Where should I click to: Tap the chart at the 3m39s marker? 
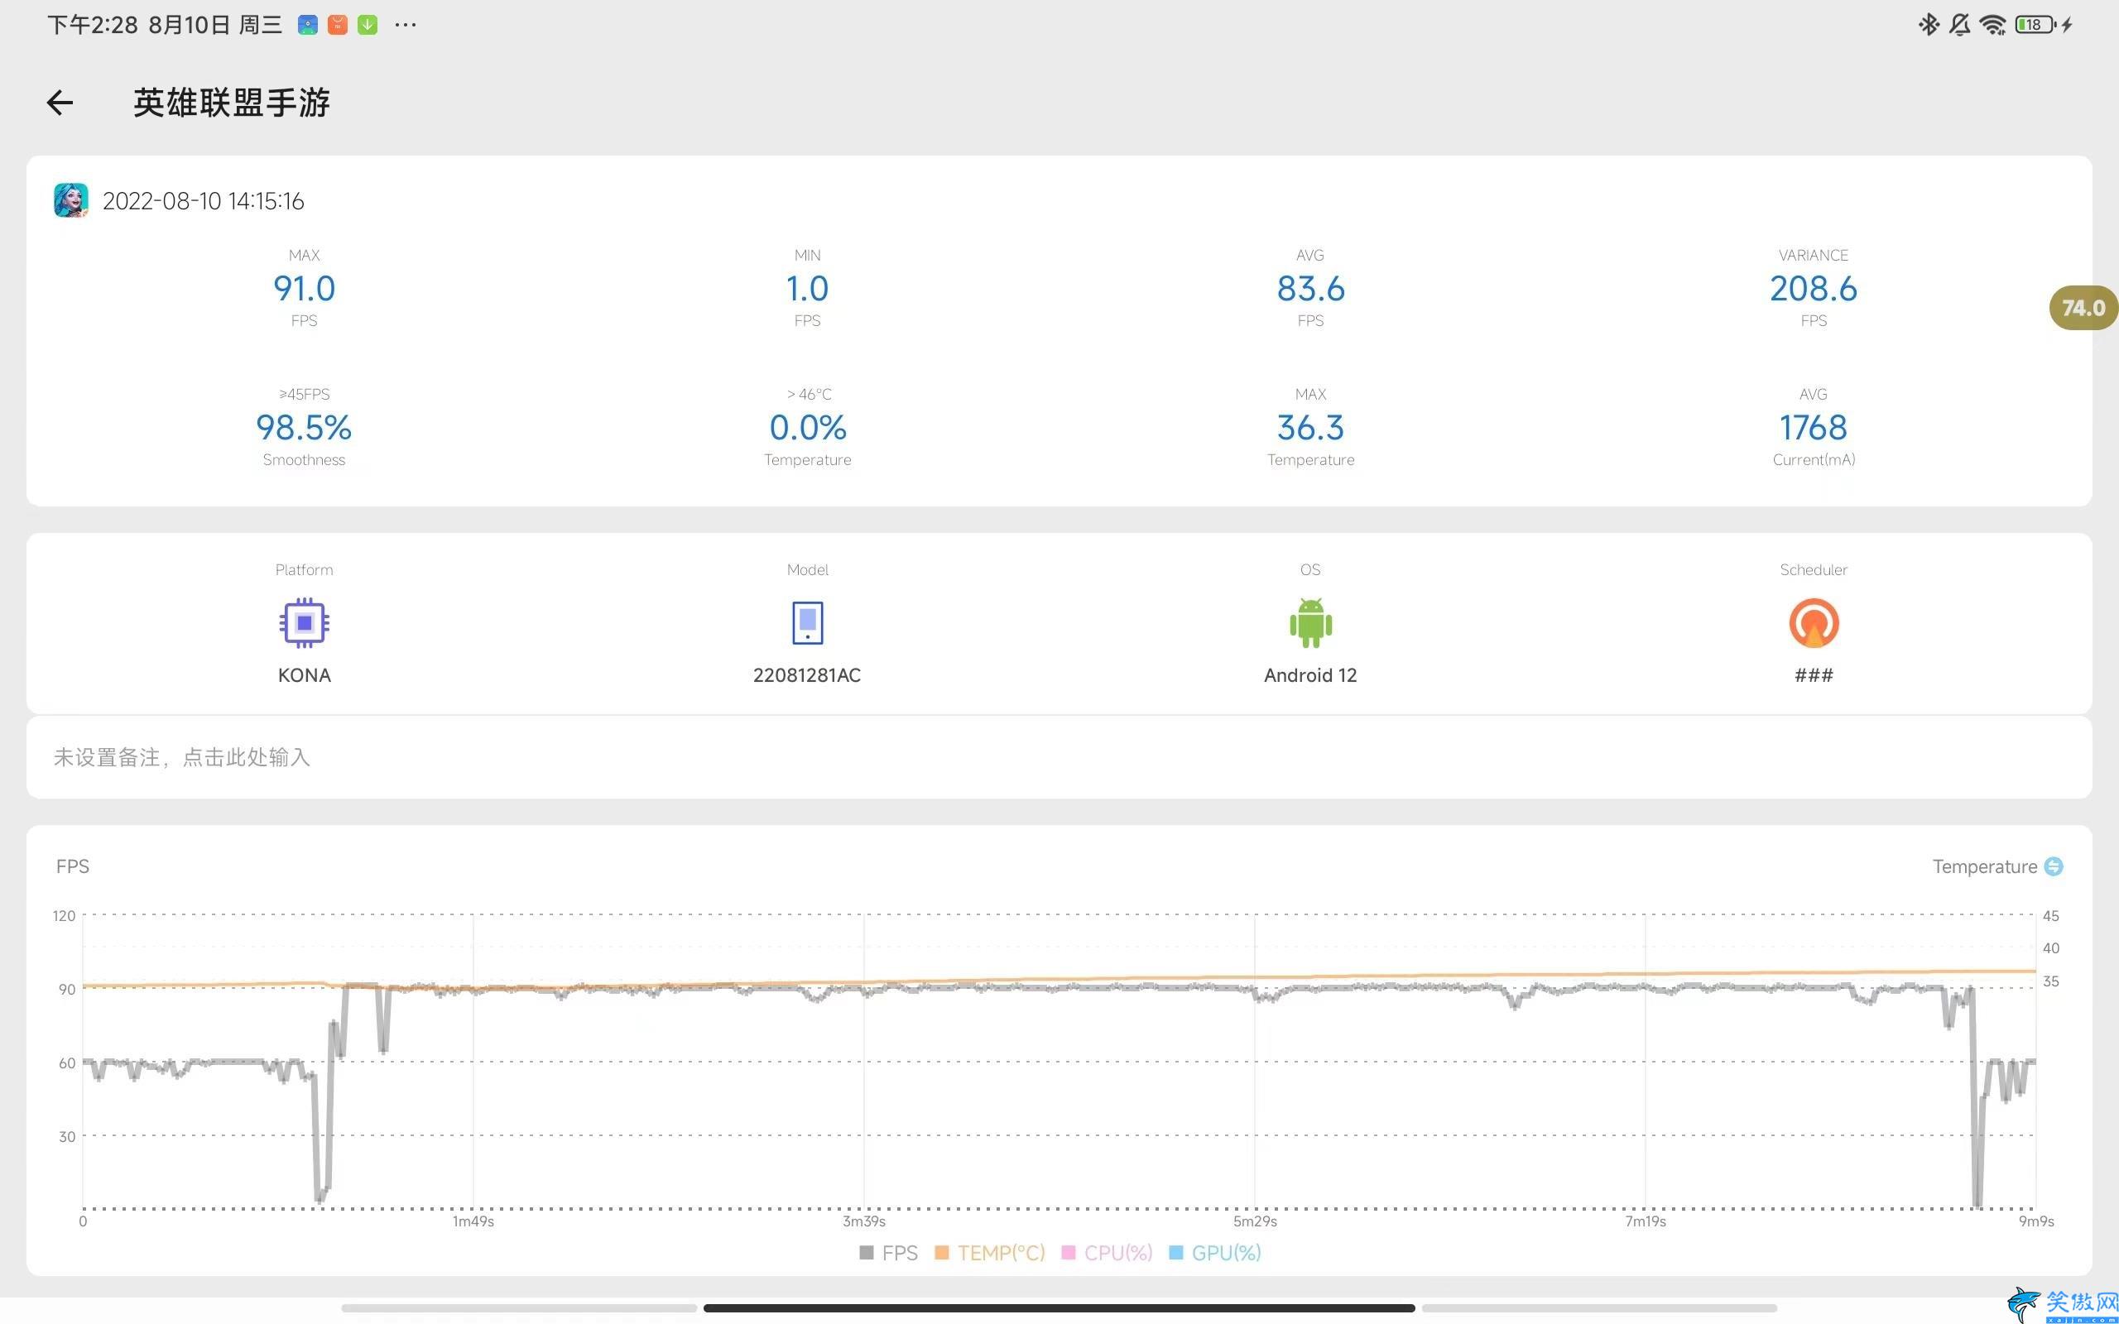click(863, 1221)
